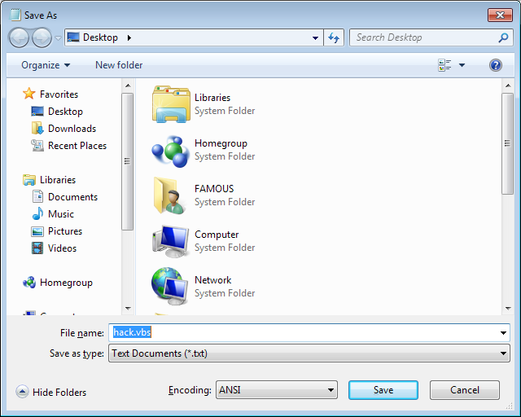Click the Forward navigation arrow button
Image resolution: width=521 pixels, height=417 pixels.
[42, 37]
